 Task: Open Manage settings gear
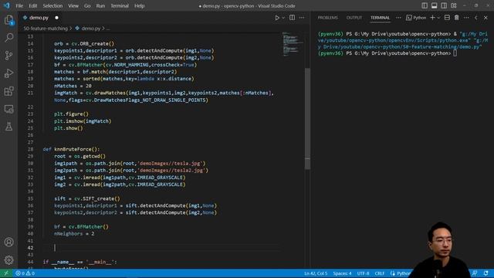click(8, 260)
